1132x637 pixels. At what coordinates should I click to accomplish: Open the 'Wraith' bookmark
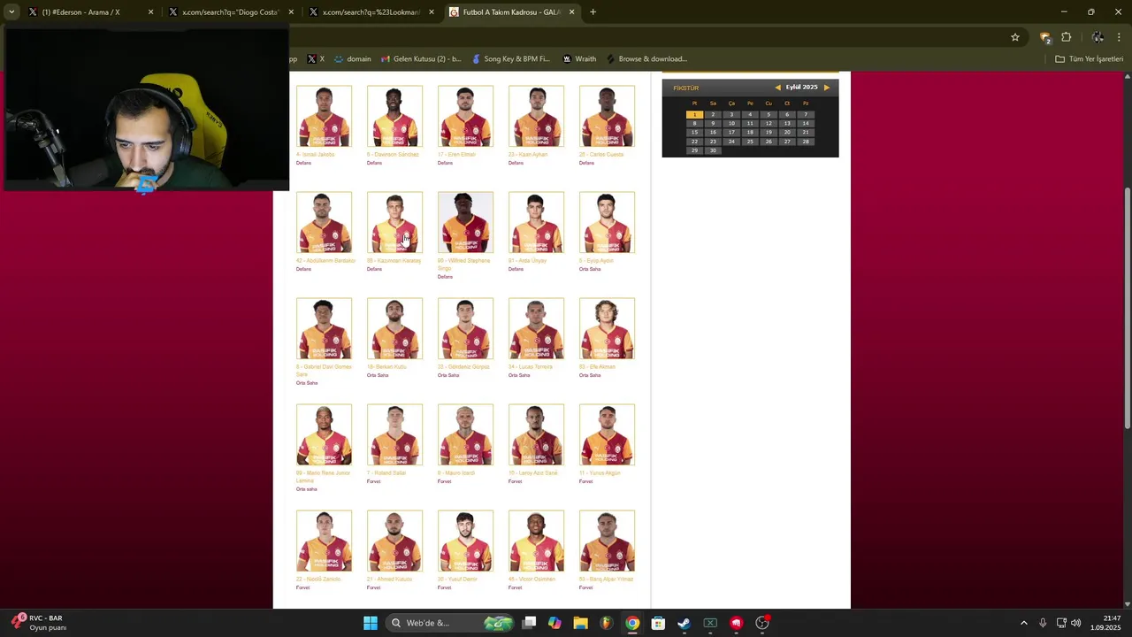click(x=579, y=59)
